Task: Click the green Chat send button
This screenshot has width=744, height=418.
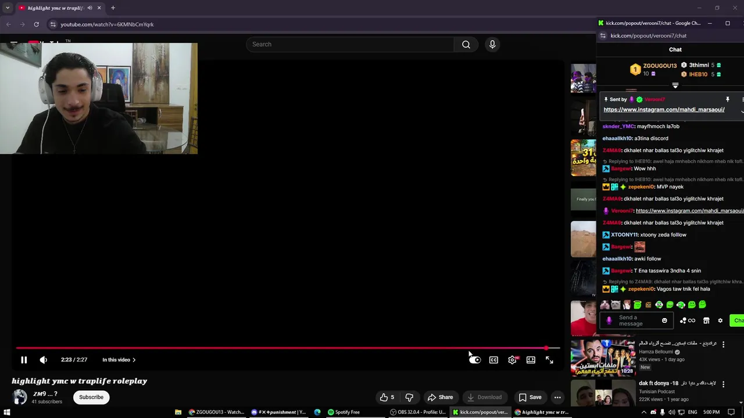Action: 737,320
